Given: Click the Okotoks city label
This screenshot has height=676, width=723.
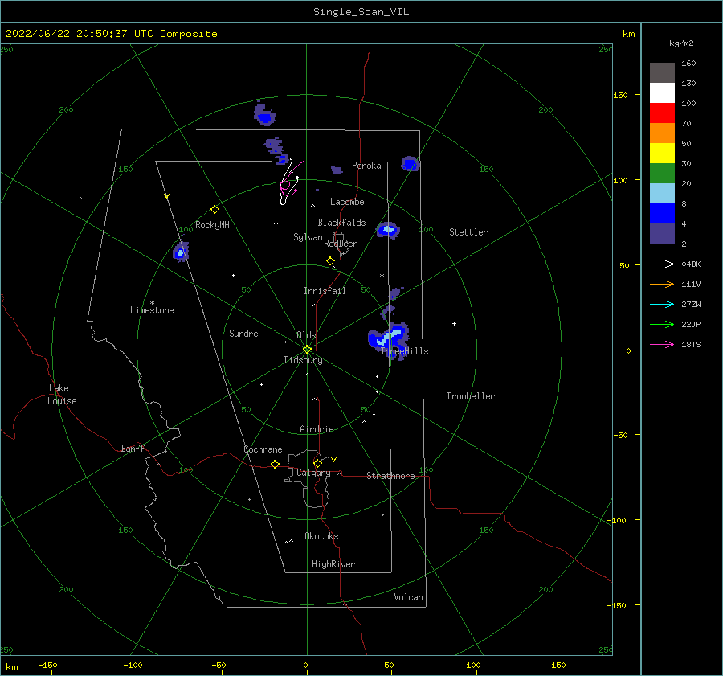Looking at the screenshot, I should 321,536.
